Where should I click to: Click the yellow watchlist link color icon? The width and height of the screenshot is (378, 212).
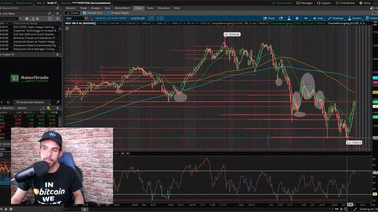coord(48,108)
